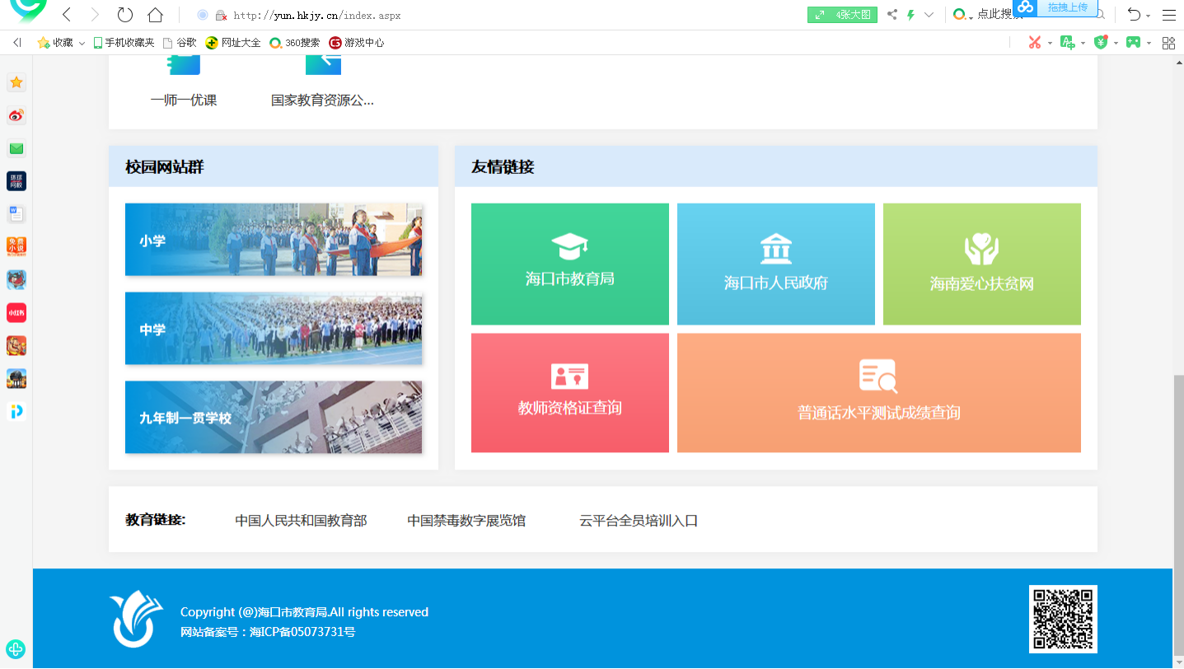Open the undo close-tab dropdown arrow

pos(1149,16)
